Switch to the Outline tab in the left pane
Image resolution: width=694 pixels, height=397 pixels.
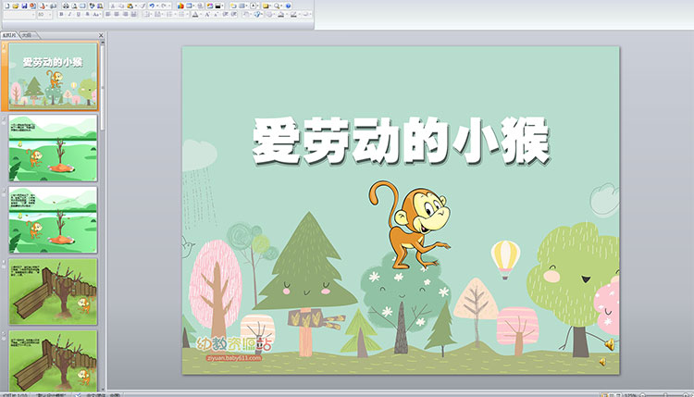27,35
